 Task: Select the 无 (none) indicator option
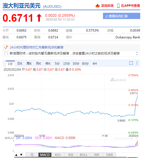tap(32, 155)
